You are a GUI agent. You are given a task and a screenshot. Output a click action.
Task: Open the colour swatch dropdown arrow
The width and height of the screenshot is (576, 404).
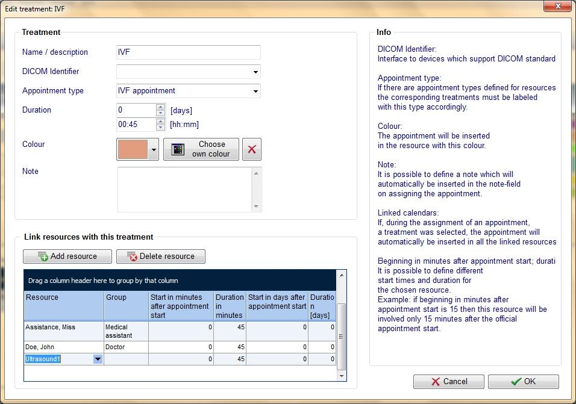pos(154,149)
